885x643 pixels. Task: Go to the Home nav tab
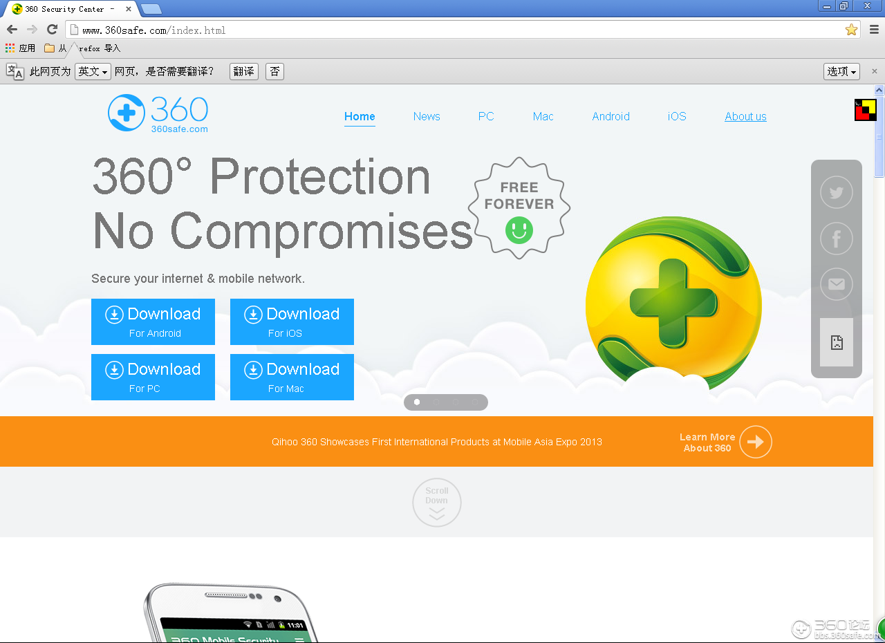click(x=360, y=116)
